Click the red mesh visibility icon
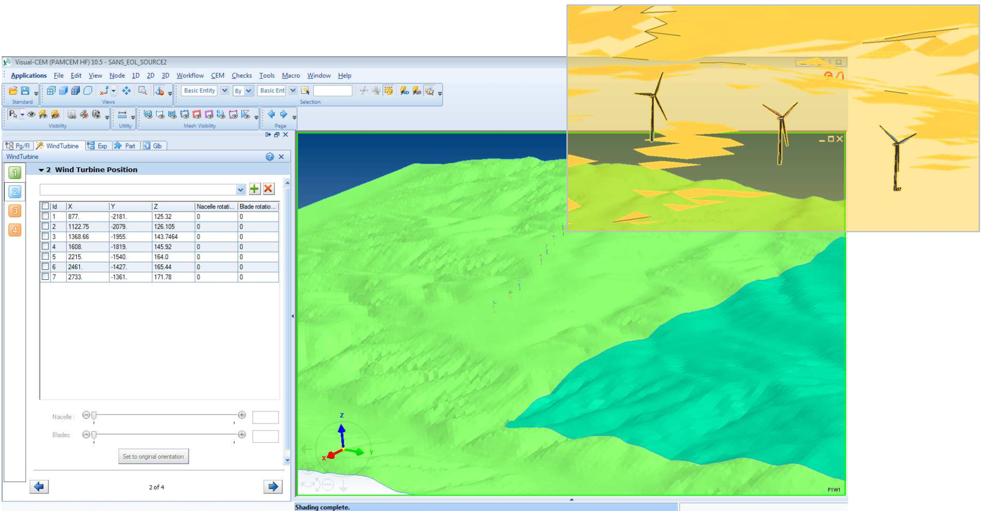982x511 pixels. 197,115
